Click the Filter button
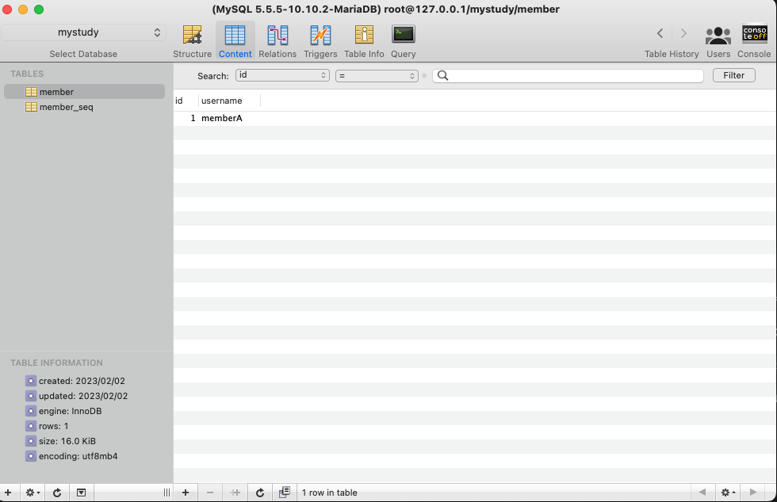 734,75
